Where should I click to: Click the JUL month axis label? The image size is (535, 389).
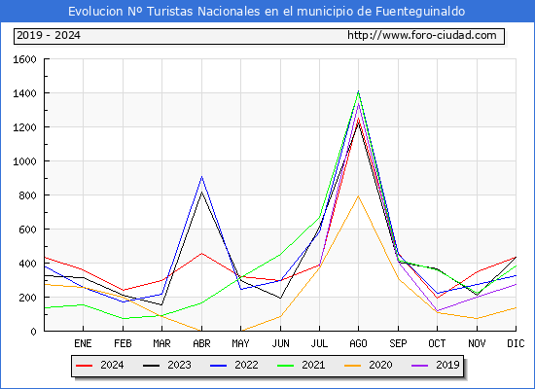click(x=319, y=343)
